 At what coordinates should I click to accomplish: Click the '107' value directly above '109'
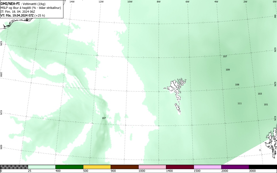click(x=225, y=56)
